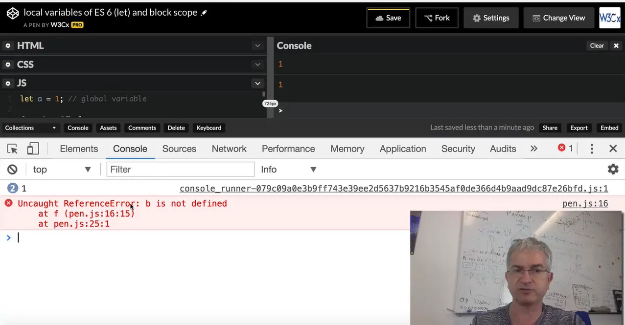Click the W3Cx profile avatar

tap(610, 18)
